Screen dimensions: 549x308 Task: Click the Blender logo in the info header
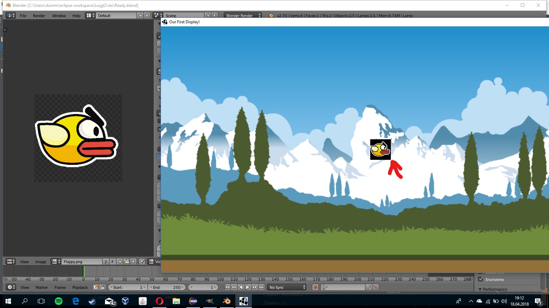point(271,15)
